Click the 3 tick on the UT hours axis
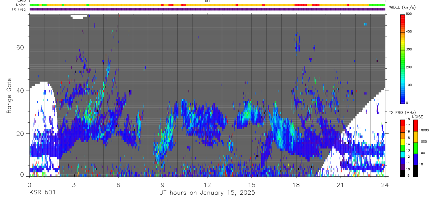This screenshot has height=200, width=433. click(x=74, y=184)
